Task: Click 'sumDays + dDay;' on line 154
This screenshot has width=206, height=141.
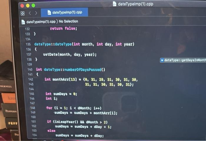Action: click(89, 136)
